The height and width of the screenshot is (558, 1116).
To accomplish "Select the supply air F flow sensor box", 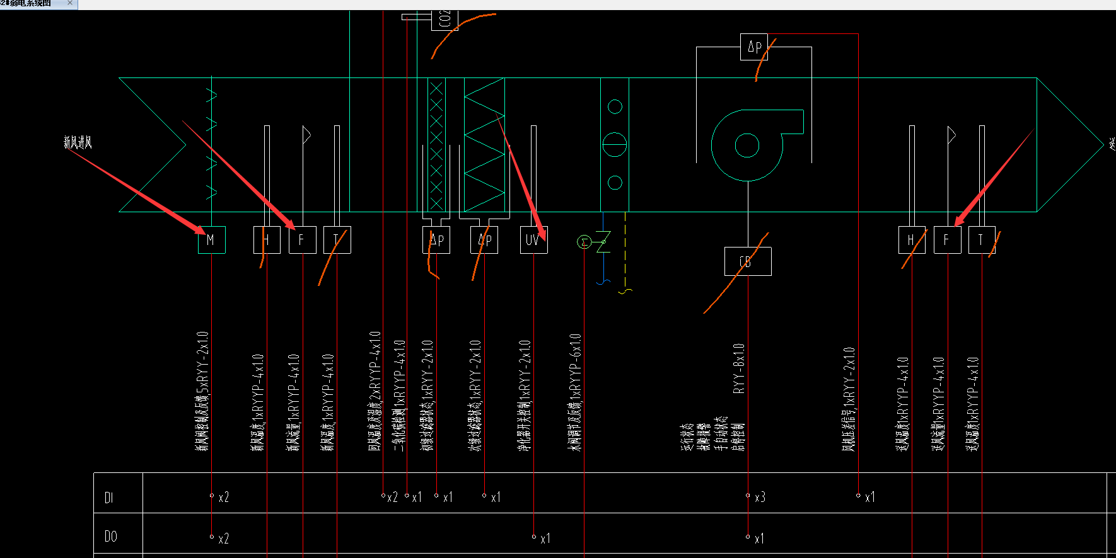I will point(947,240).
